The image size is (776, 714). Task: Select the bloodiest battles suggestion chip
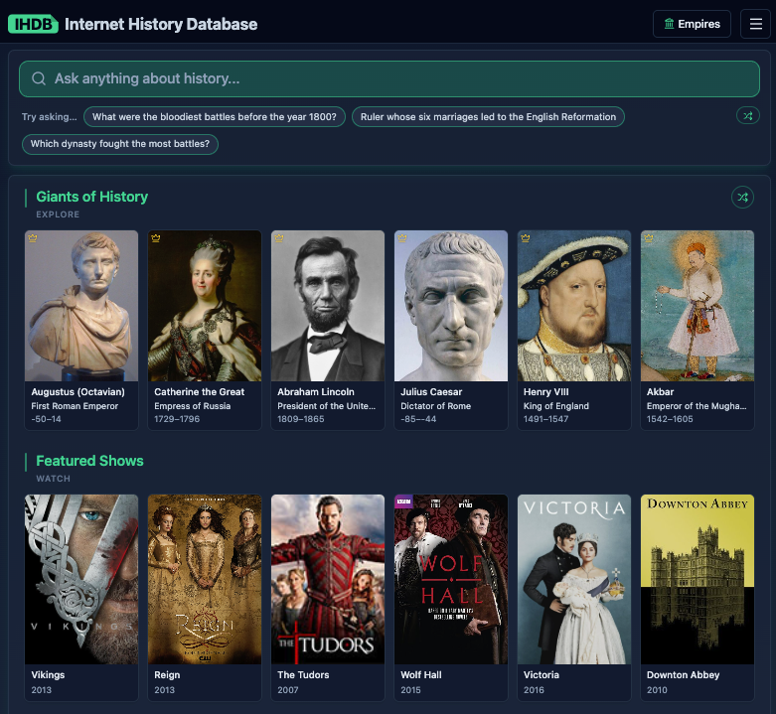click(x=215, y=117)
